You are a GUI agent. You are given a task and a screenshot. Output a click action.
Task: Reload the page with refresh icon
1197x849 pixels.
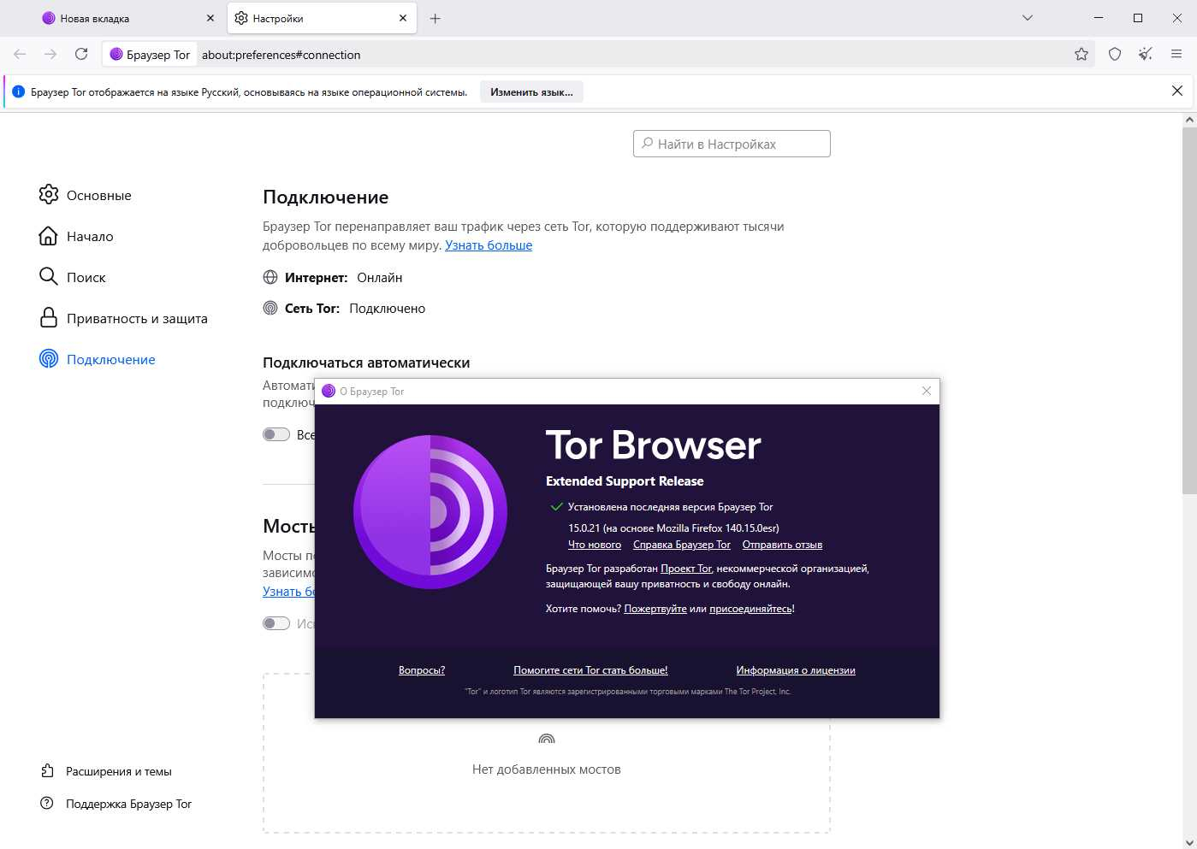81,54
